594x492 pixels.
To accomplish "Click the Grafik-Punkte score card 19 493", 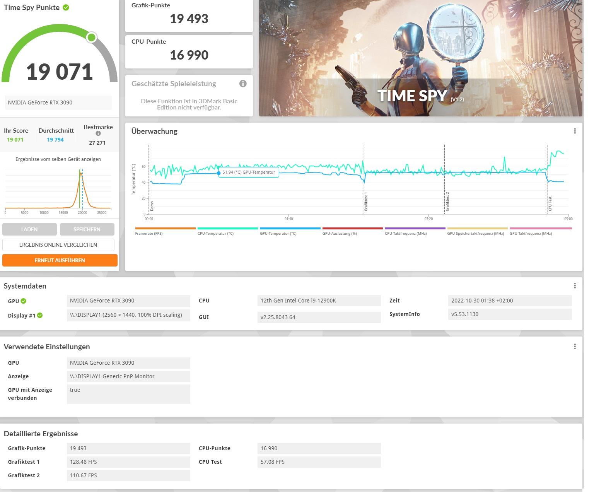I will pos(189,15).
